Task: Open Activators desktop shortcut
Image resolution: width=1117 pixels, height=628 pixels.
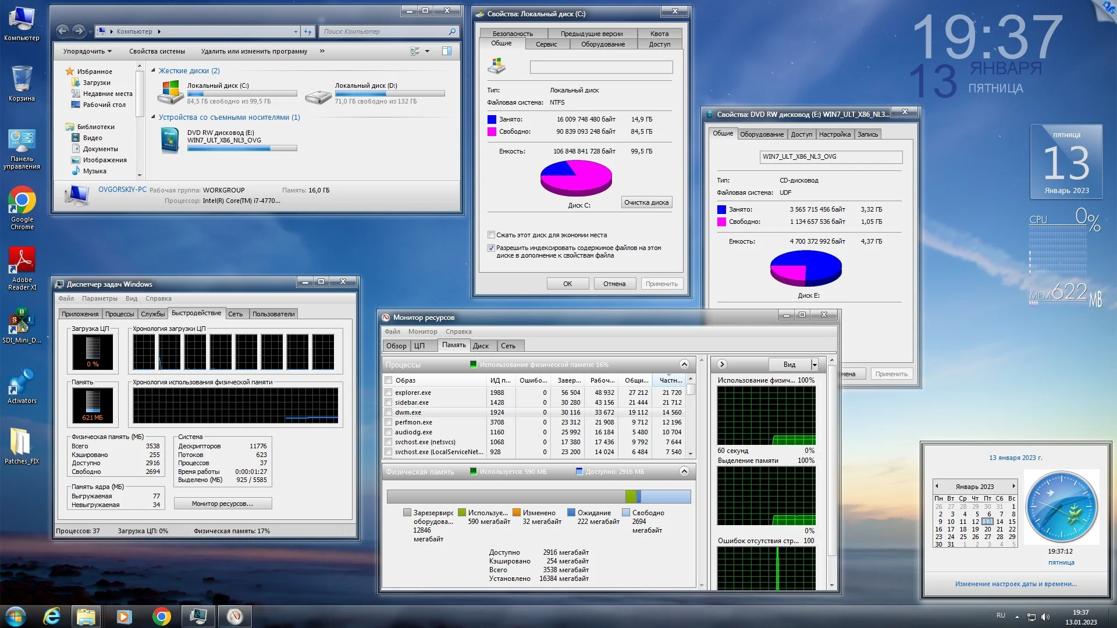Action: point(22,382)
